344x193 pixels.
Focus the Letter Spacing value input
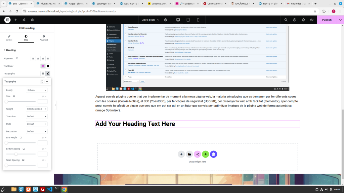pyautogui.click(x=43, y=154)
